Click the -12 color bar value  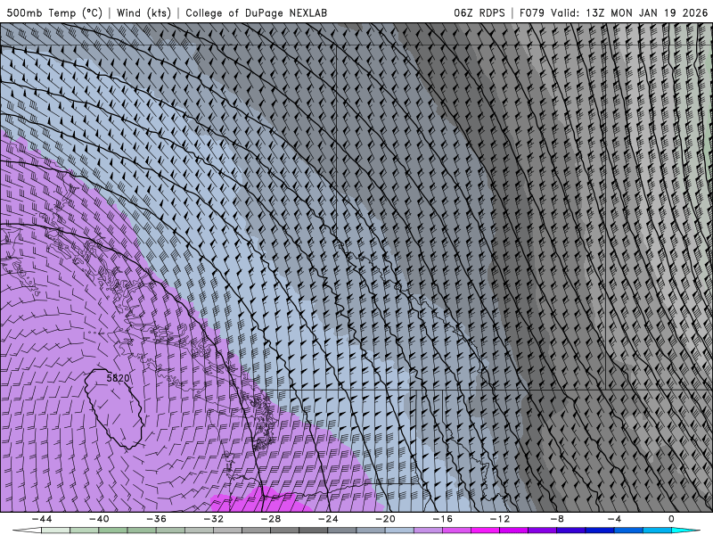coord(500,519)
